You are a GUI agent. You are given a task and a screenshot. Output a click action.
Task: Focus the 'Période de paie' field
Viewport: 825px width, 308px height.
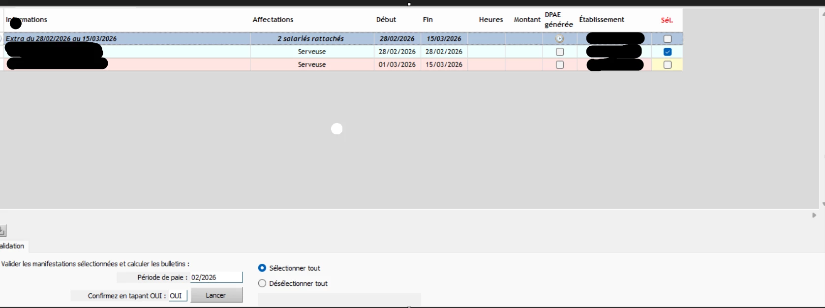[x=216, y=277]
